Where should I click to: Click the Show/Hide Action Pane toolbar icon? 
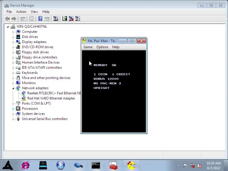[47, 19]
